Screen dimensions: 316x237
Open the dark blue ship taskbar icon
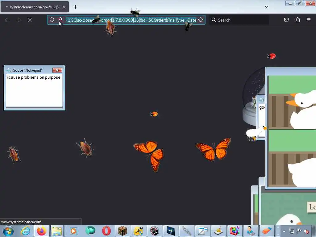[170, 231]
